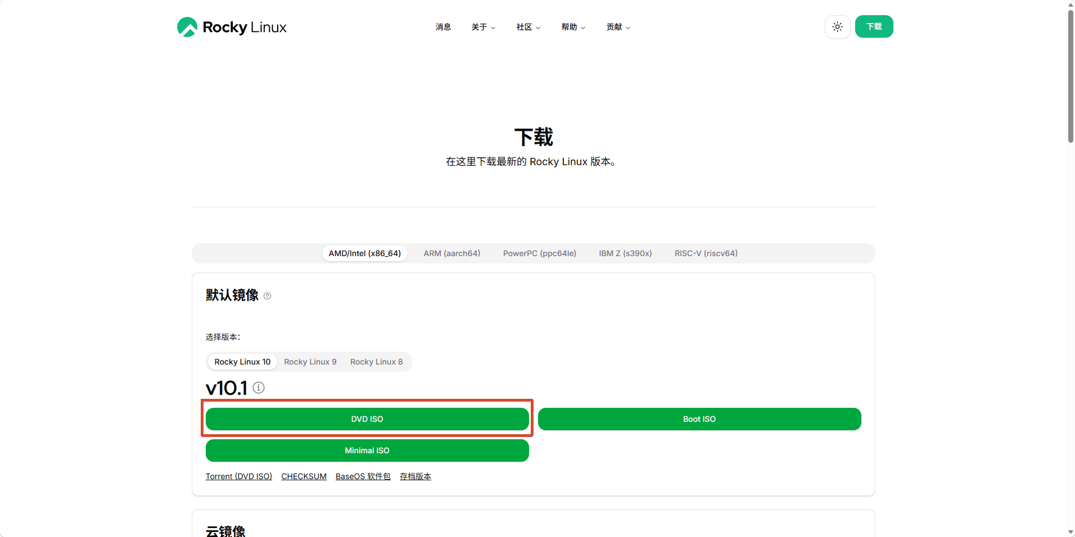The width and height of the screenshot is (1075, 537).
Task: Open the 消息 nav item
Action: click(443, 27)
